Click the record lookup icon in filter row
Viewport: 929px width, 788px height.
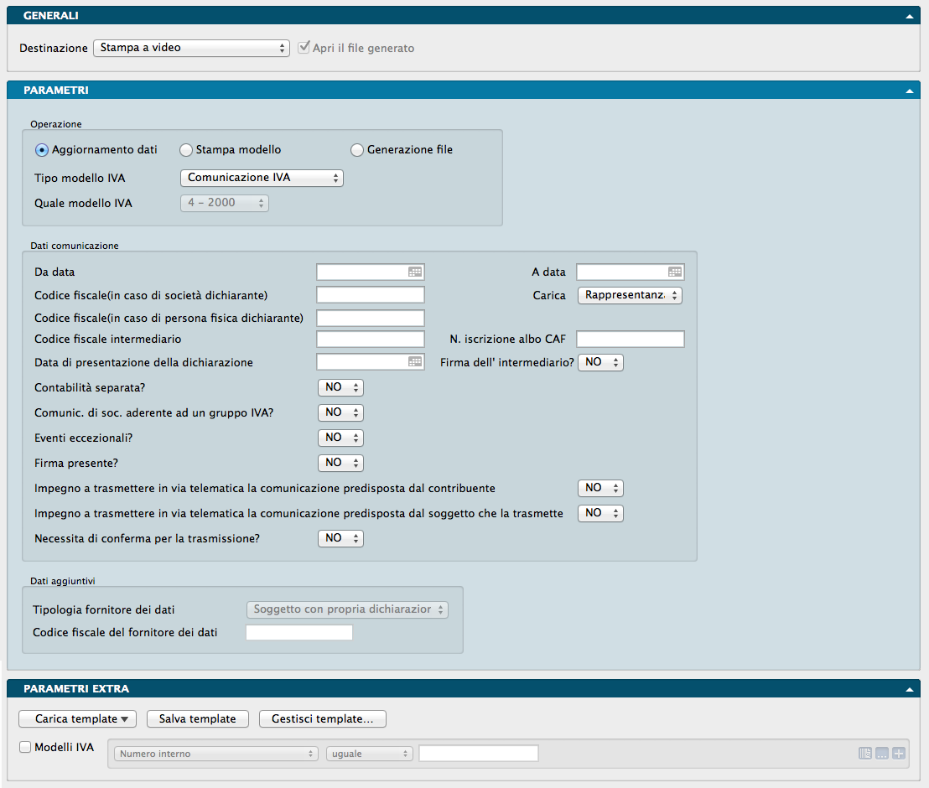pyautogui.click(x=866, y=754)
